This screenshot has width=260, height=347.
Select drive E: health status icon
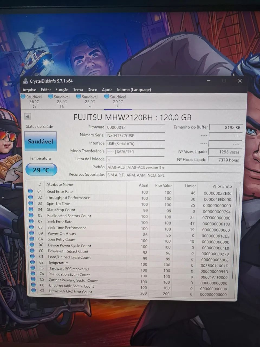pos(79,96)
